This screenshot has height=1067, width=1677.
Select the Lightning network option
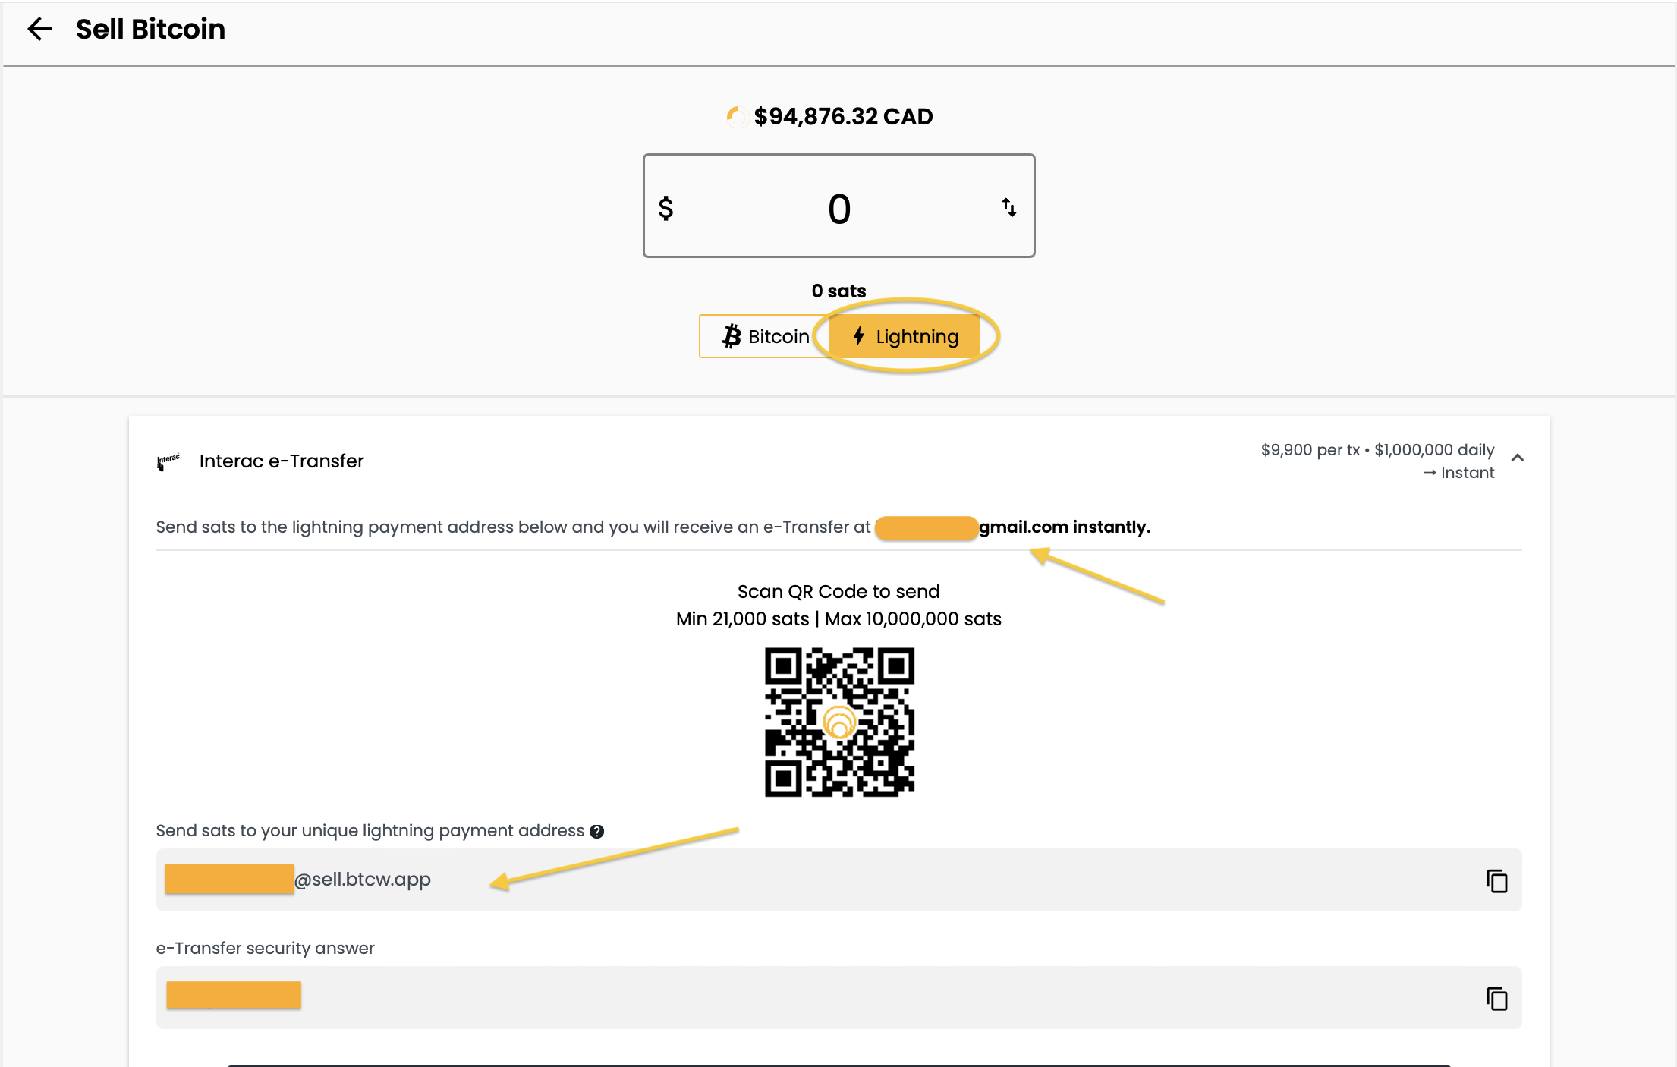pos(905,336)
